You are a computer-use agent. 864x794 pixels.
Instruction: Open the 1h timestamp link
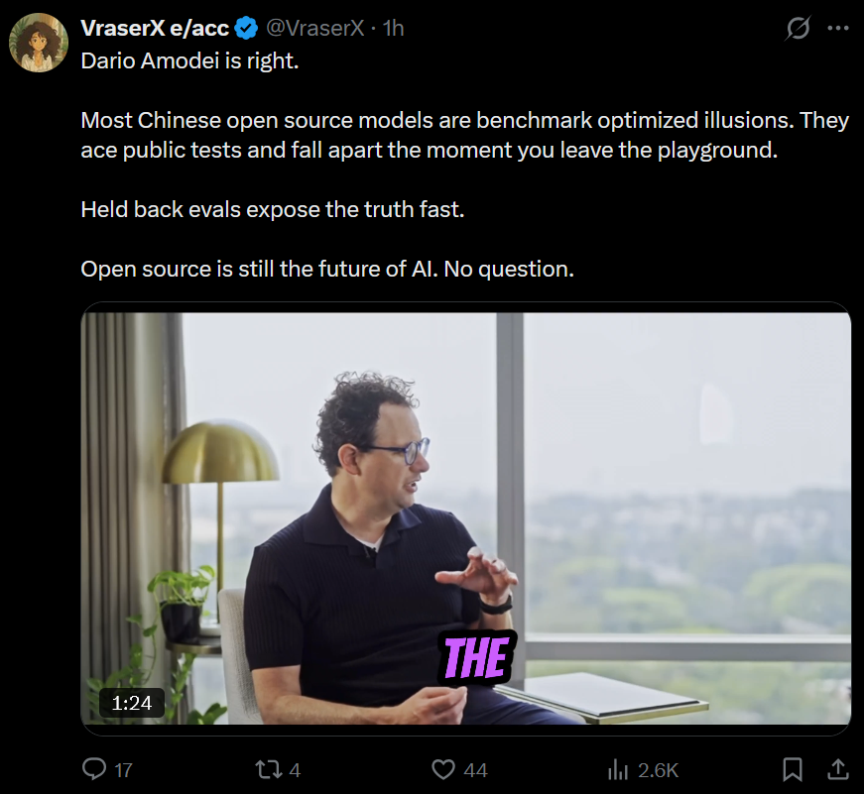coord(394,28)
